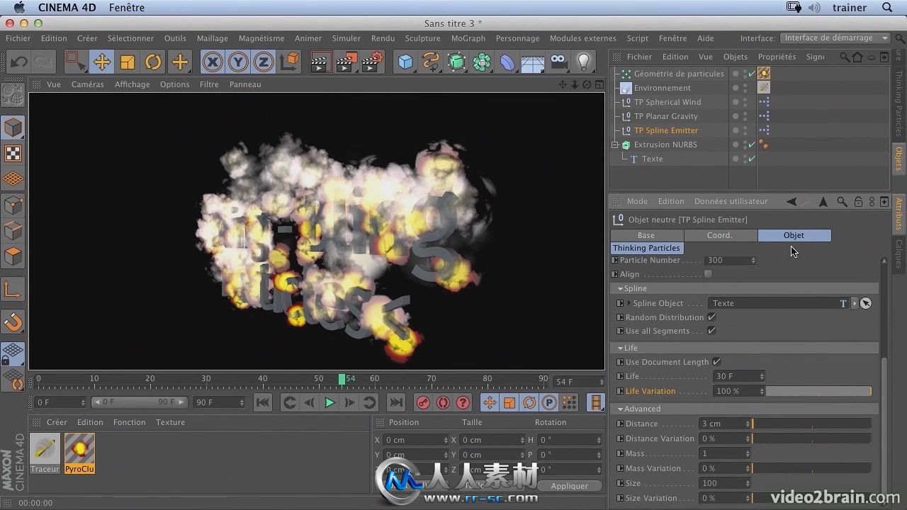Open the Apple menu
The width and height of the screenshot is (907, 510).
[x=19, y=7]
